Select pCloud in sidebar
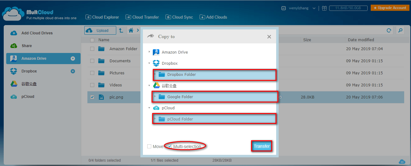The image size is (411, 166). [x=28, y=96]
